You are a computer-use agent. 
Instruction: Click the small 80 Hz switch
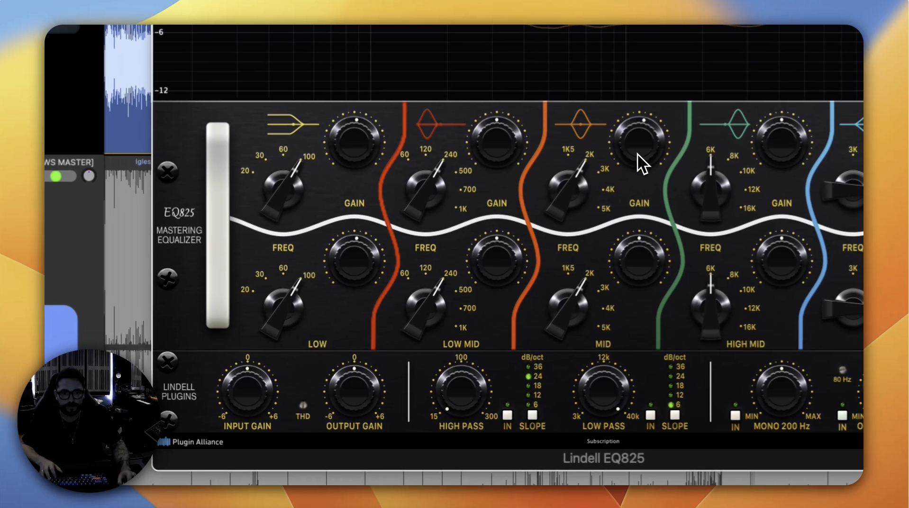point(842,370)
